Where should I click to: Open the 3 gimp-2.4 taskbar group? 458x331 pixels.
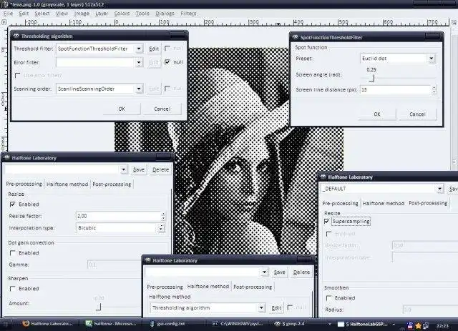pos(302,324)
